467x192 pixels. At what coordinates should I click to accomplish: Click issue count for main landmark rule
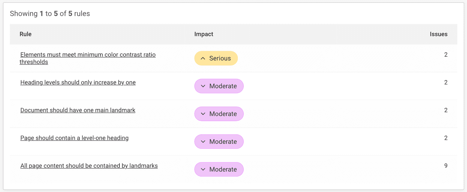click(x=446, y=110)
